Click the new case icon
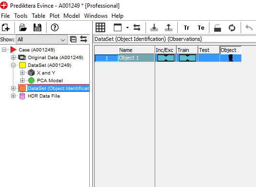Screen dimensions: 256x187 [6, 27]
